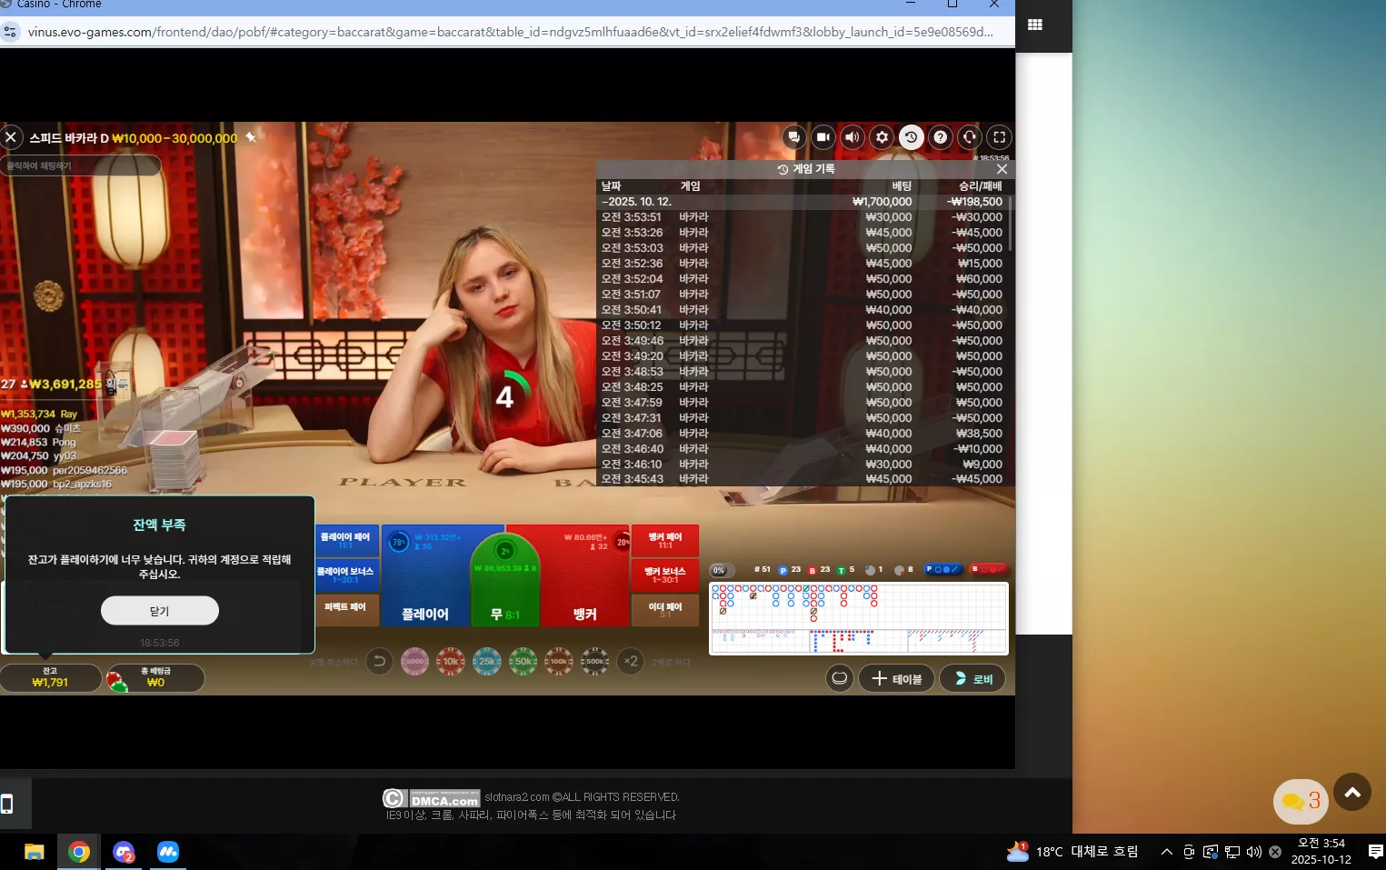This screenshot has height=870, width=1386.
Task: Open Discord from taskbar
Action: coord(124,852)
